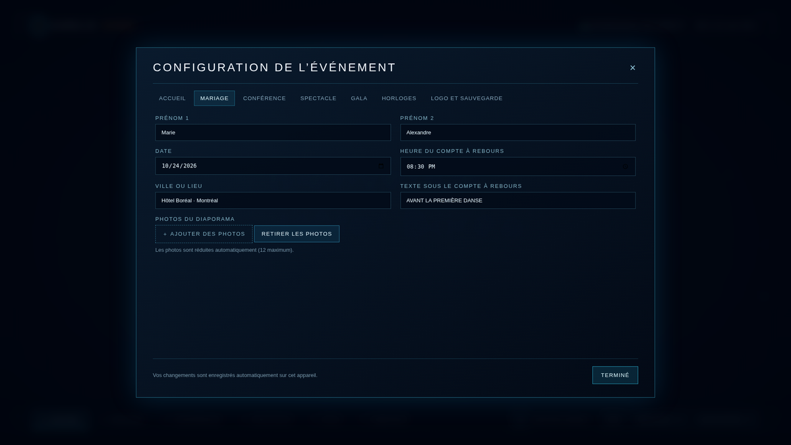Open the calendar picker in the Date field
The image size is (791, 445).
pos(381,166)
